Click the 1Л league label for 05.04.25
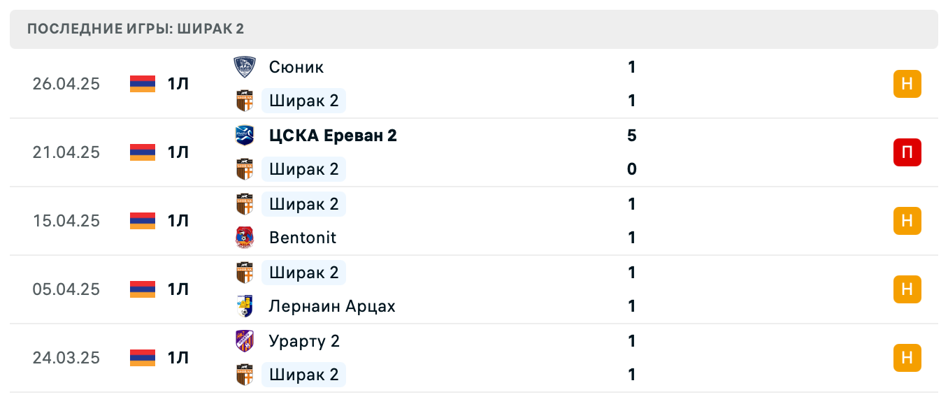Viewport: 948px width, 404px height. pyautogui.click(x=178, y=289)
